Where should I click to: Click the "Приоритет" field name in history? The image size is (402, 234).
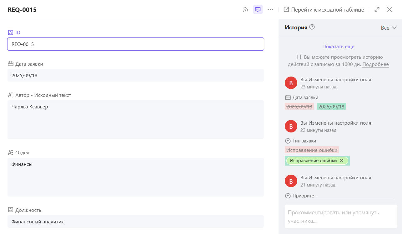pyautogui.click(x=304, y=196)
